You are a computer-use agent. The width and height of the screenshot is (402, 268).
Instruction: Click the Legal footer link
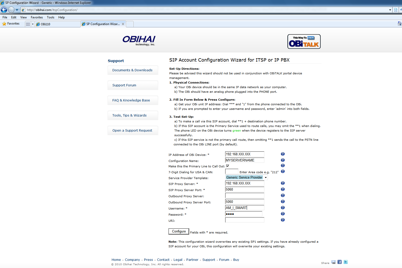178,260
